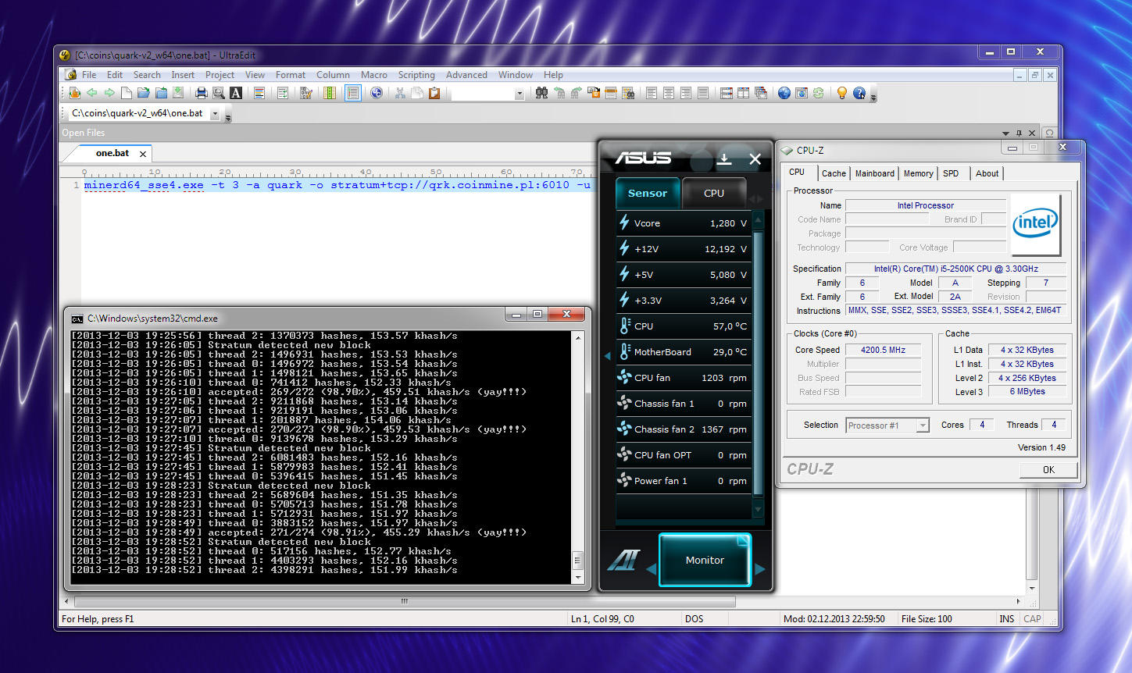Screen dimensions: 1132x673
Task: Click the yellow lightbulb icon
Action: point(841,93)
